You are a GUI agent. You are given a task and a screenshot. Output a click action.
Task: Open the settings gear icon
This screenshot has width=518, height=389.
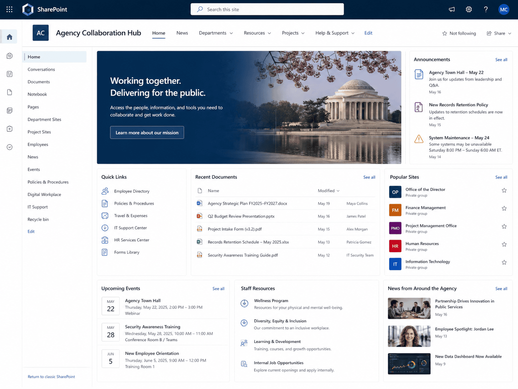click(x=469, y=9)
